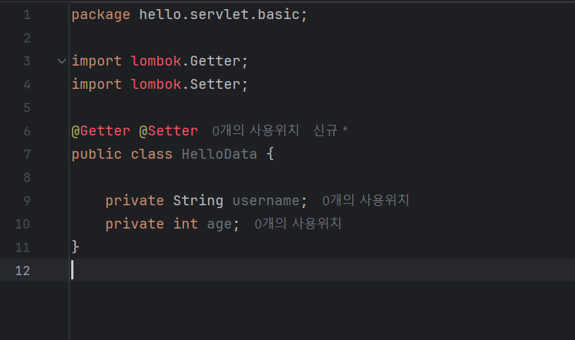Click the 신규 * author hint
The image size is (575, 340).
point(330,130)
